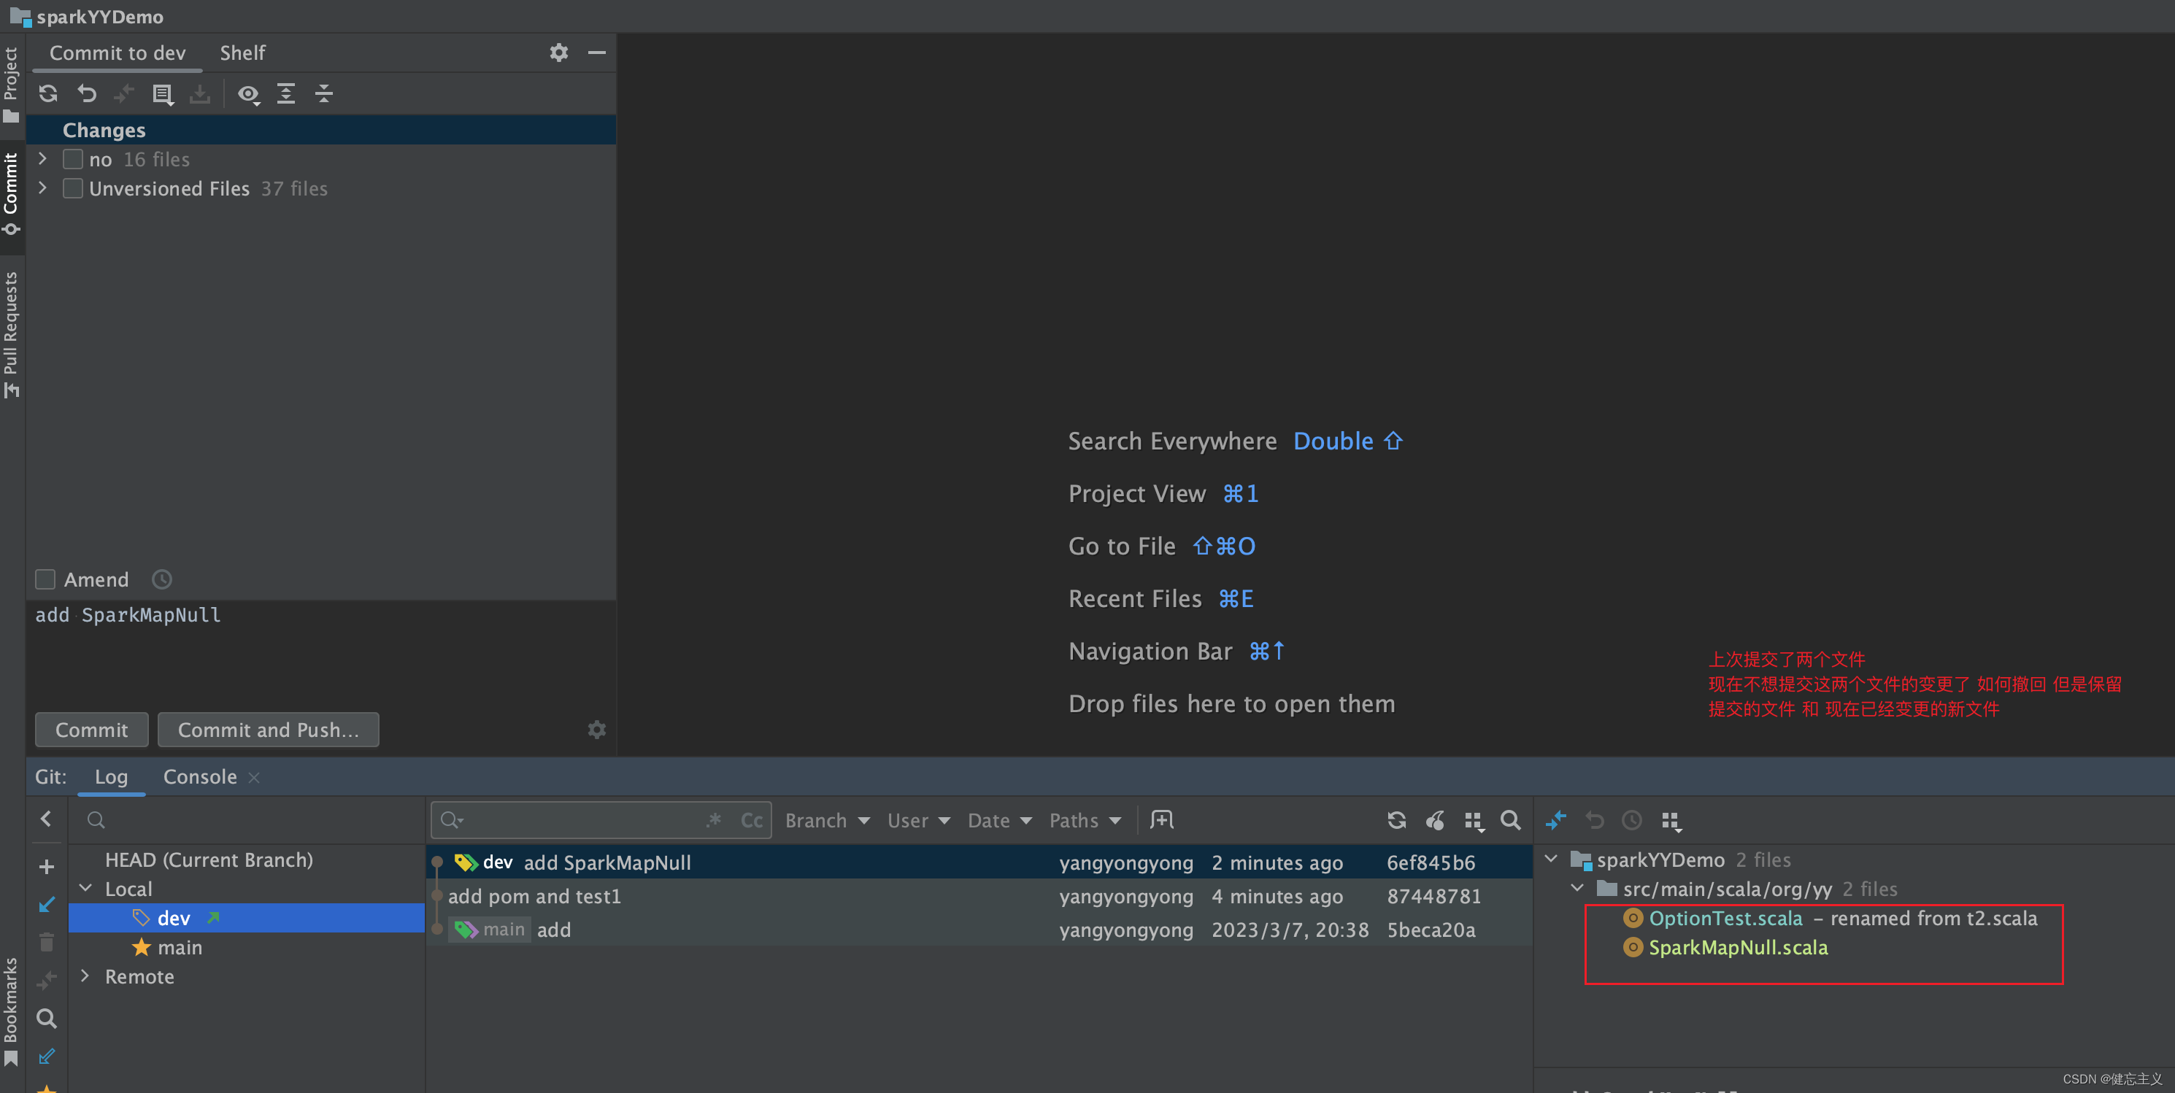Viewport: 2175px width, 1093px height.
Task: Click the Refresh changes icon in Commit toolbar
Action: click(x=48, y=93)
